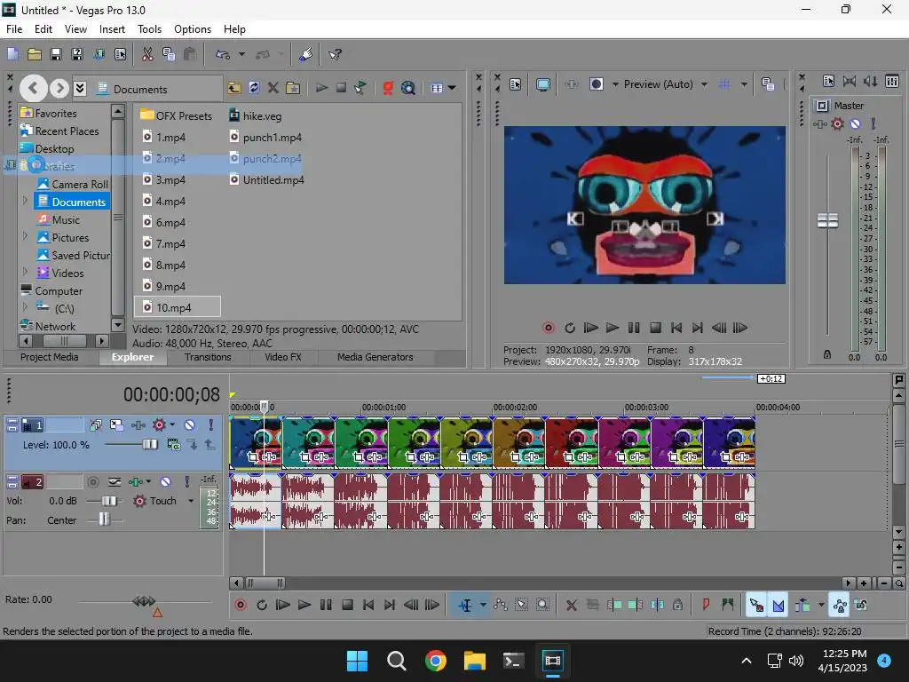Expand the (C:\) drive node
909x682 pixels.
click(25, 307)
